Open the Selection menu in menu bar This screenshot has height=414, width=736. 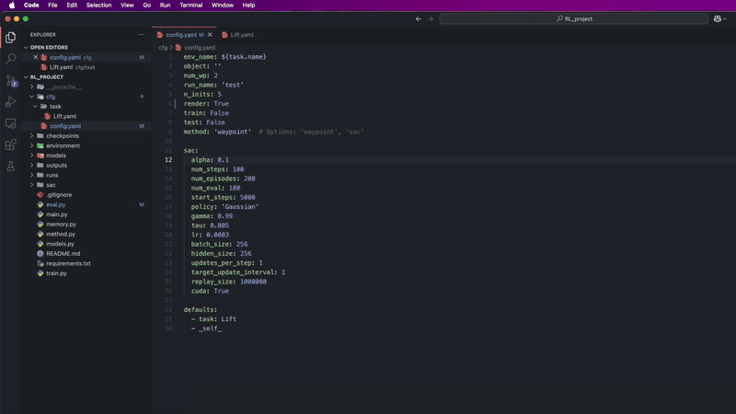[x=98, y=6]
